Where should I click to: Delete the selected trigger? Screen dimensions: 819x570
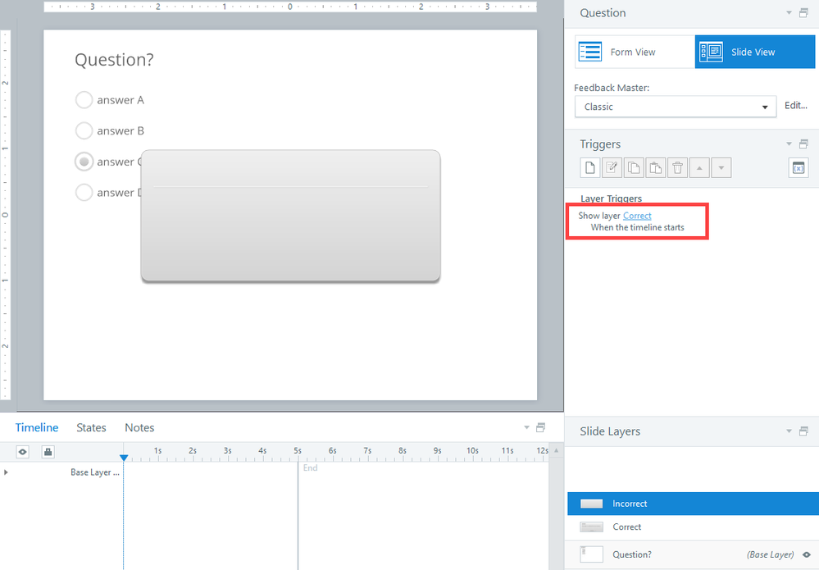tap(677, 167)
